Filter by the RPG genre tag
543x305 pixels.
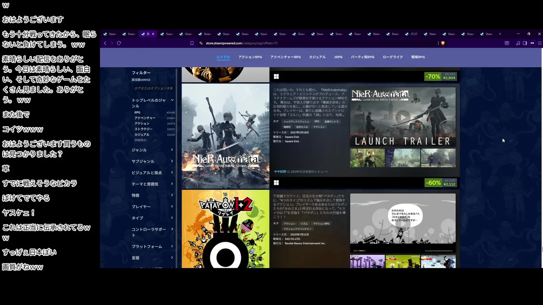click(x=137, y=113)
